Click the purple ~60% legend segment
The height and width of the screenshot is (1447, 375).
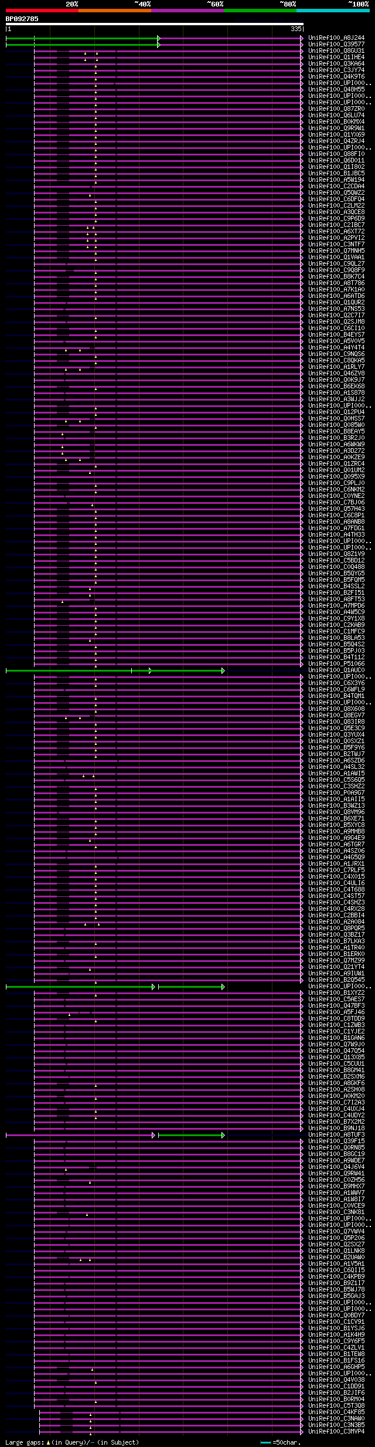click(187, 11)
